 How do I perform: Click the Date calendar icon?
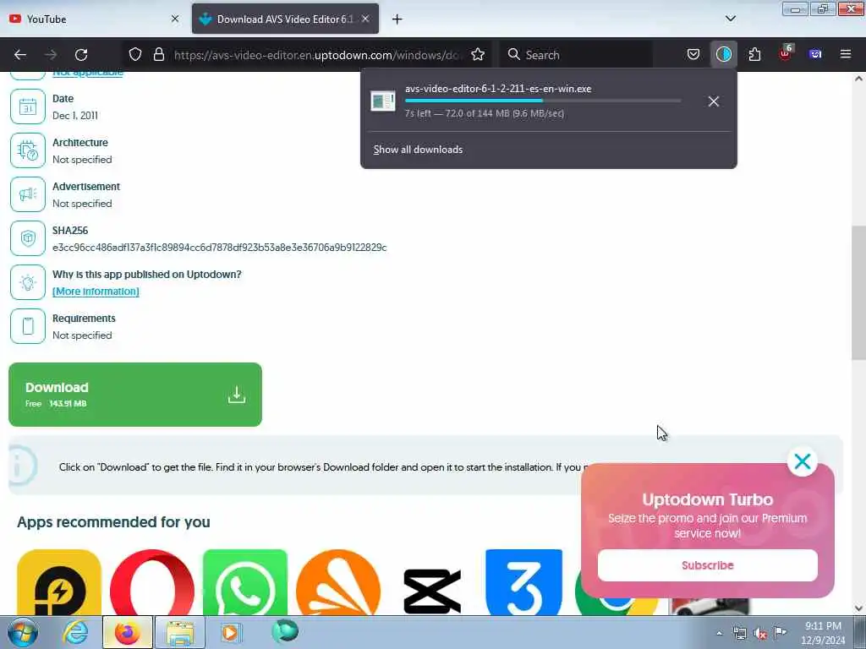tap(28, 106)
